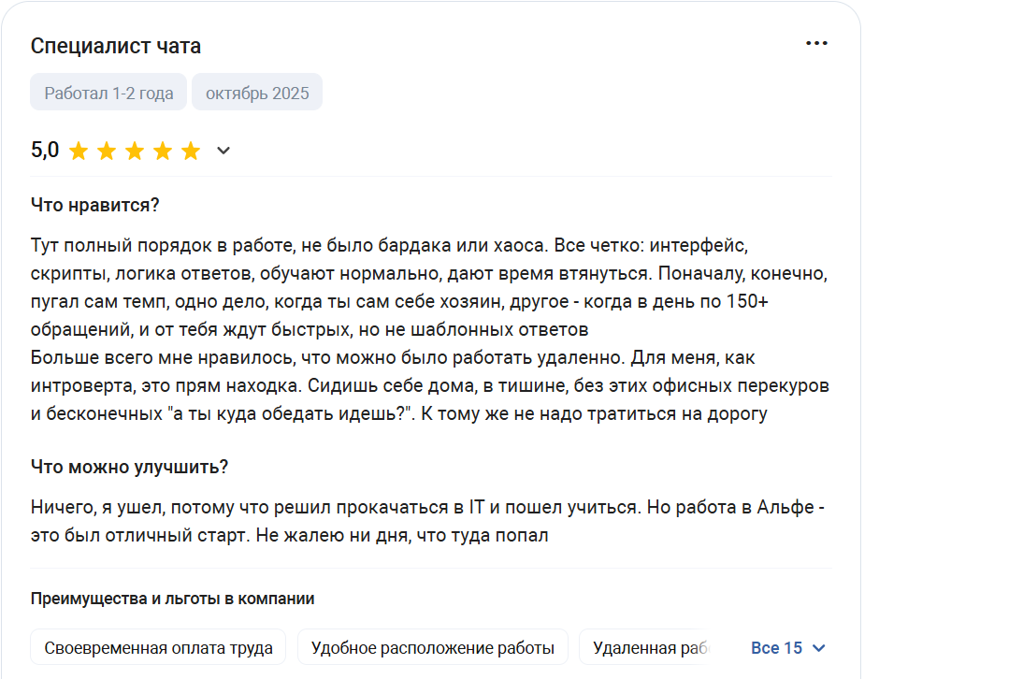1023x679 pixels.
Task: Click the 'Что нравится?' heading
Action: coord(94,205)
